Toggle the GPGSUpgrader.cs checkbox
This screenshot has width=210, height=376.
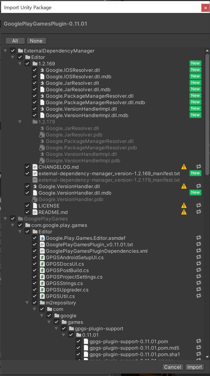[35, 290]
